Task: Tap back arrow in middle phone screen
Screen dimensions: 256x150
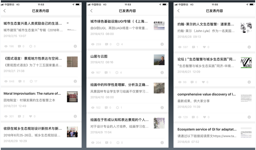Action: click(x=91, y=11)
